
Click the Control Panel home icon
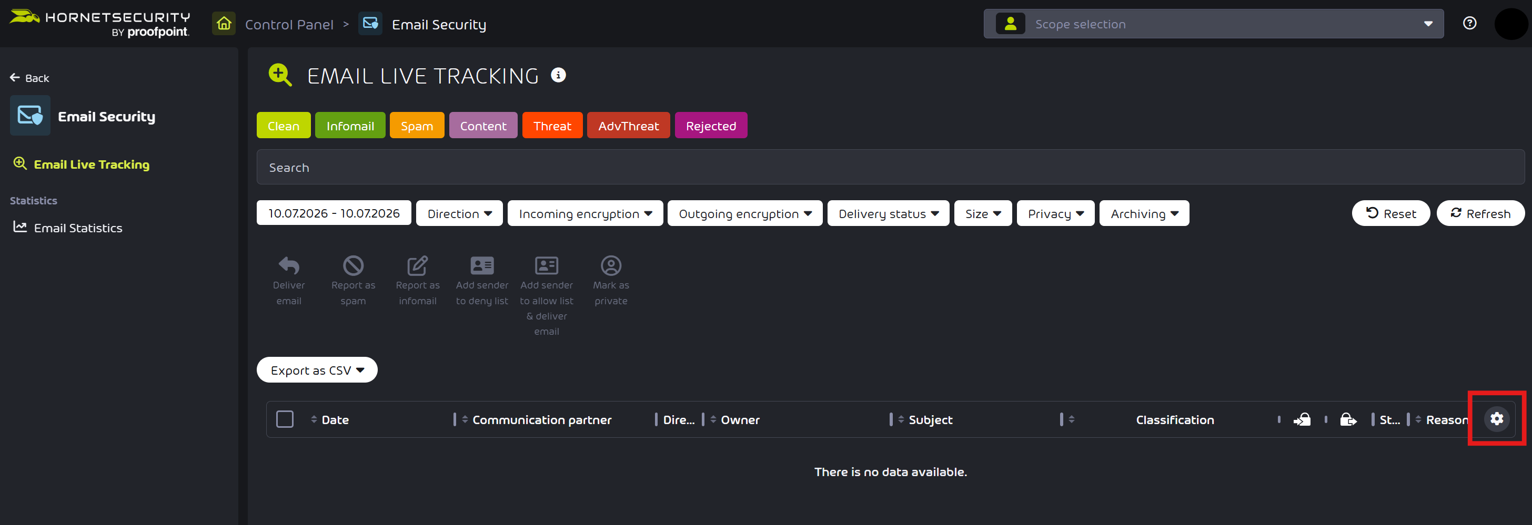point(224,24)
